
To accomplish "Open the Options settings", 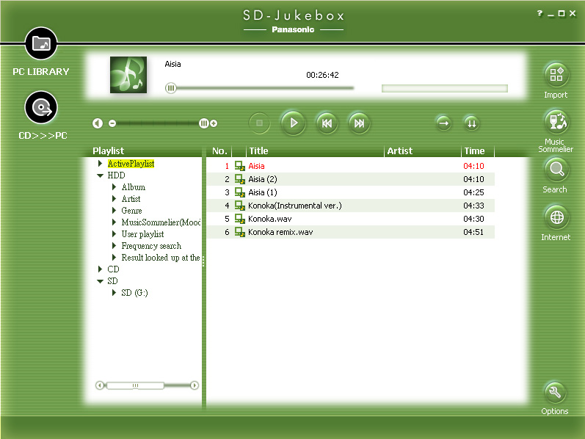I will point(555,391).
